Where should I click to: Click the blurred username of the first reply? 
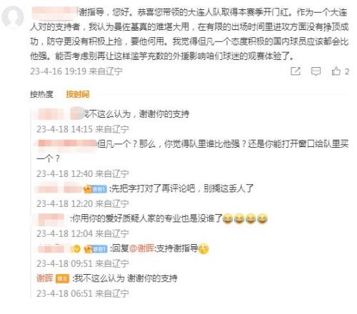(60, 113)
